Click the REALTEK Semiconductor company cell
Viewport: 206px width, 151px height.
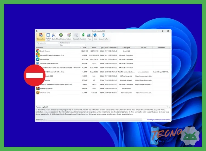[126, 72]
